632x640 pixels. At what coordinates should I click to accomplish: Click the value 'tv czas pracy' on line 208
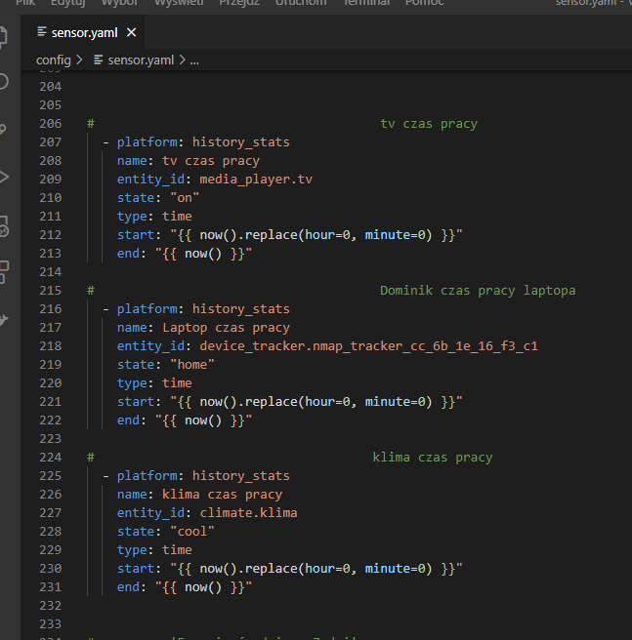point(211,161)
